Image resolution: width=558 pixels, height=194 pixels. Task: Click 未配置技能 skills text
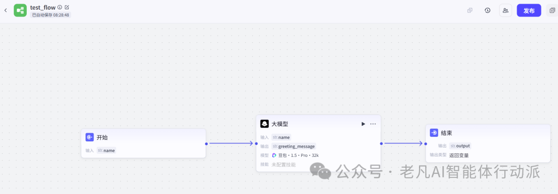click(x=284, y=165)
